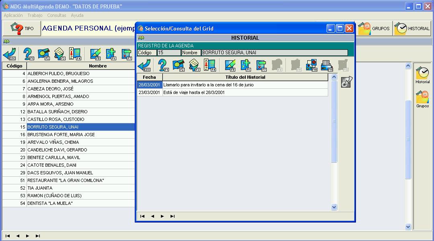This screenshot has width=434, height=241.
Task: Click the history grid scrollbar down arrow
Action: pos(334,207)
